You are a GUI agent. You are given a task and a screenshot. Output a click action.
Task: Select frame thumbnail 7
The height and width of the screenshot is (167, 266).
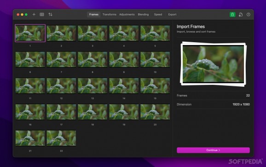(x=61, y=59)
